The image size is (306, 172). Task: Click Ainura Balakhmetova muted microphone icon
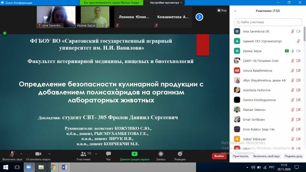point(292,70)
